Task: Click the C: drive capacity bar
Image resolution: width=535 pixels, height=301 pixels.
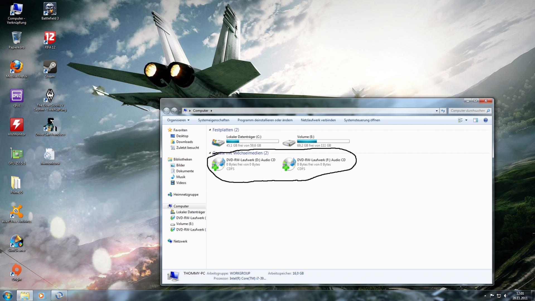Action: click(x=252, y=141)
